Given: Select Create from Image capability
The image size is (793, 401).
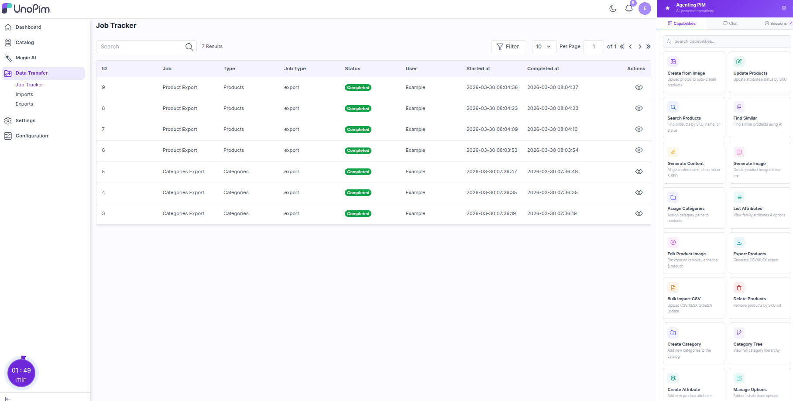Looking at the screenshot, I should (x=694, y=72).
